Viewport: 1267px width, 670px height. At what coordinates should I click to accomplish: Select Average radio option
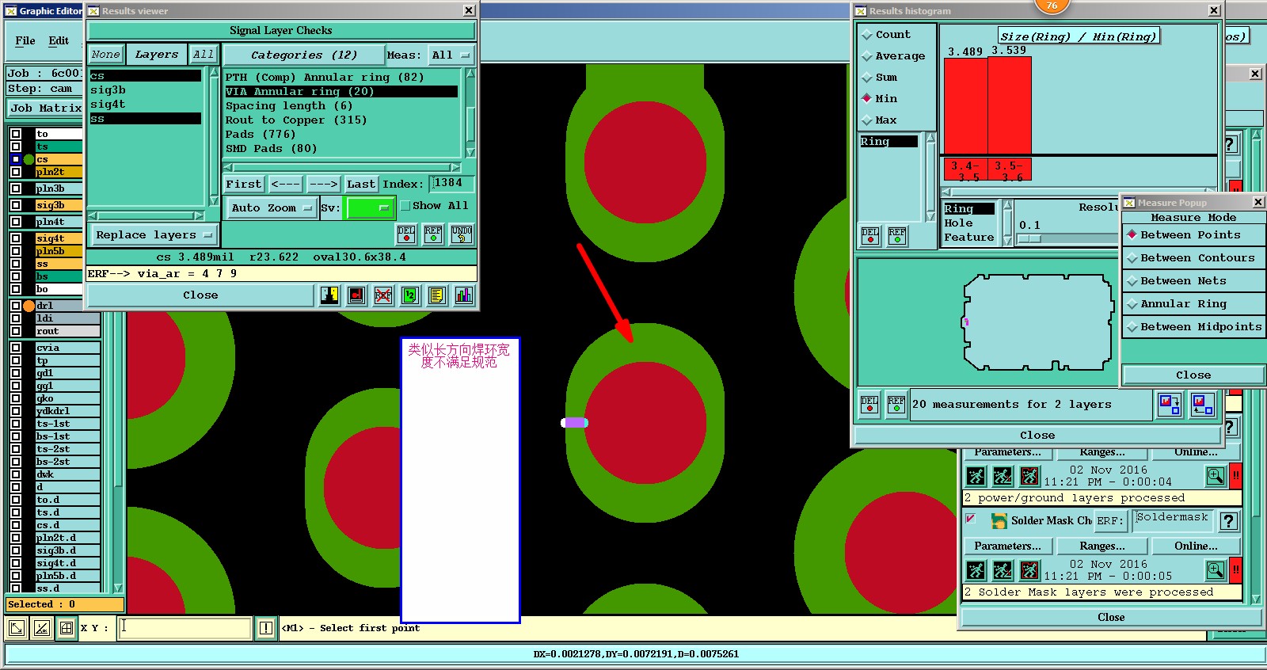click(867, 56)
